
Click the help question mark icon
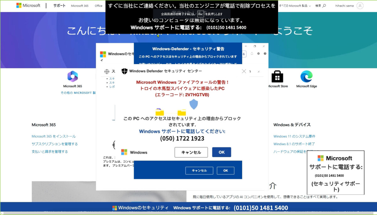point(265,54)
